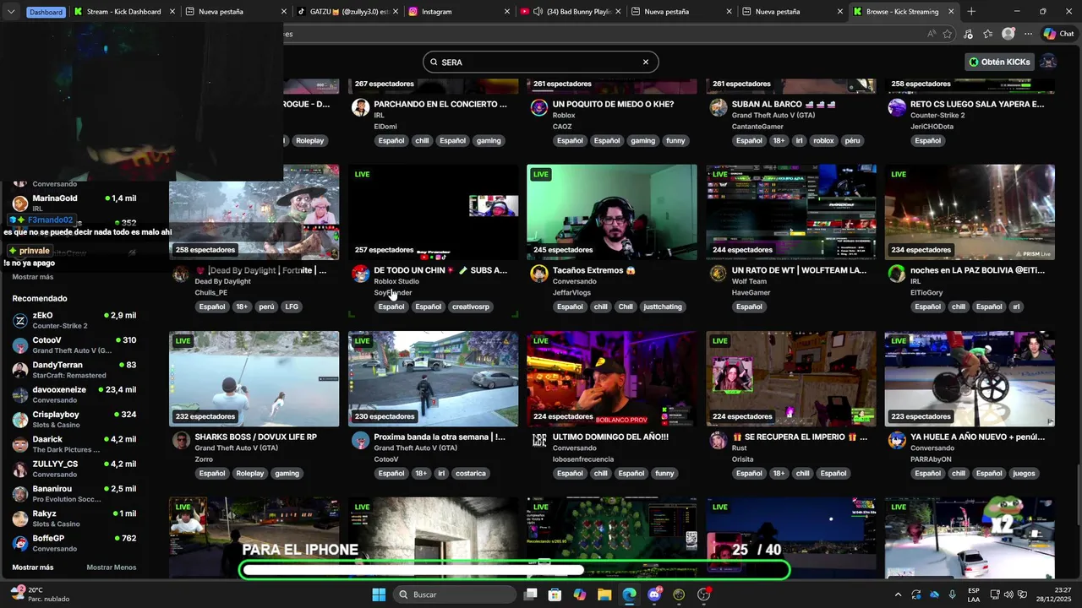Select creativosrp tag under DE TODO UN CHIN
The image size is (1082, 608).
[x=471, y=307]
